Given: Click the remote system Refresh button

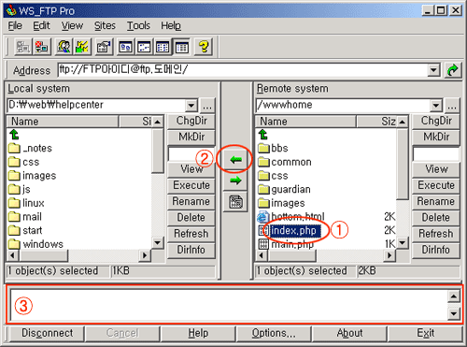Looking at the screenshot, I should pos(436,234).
